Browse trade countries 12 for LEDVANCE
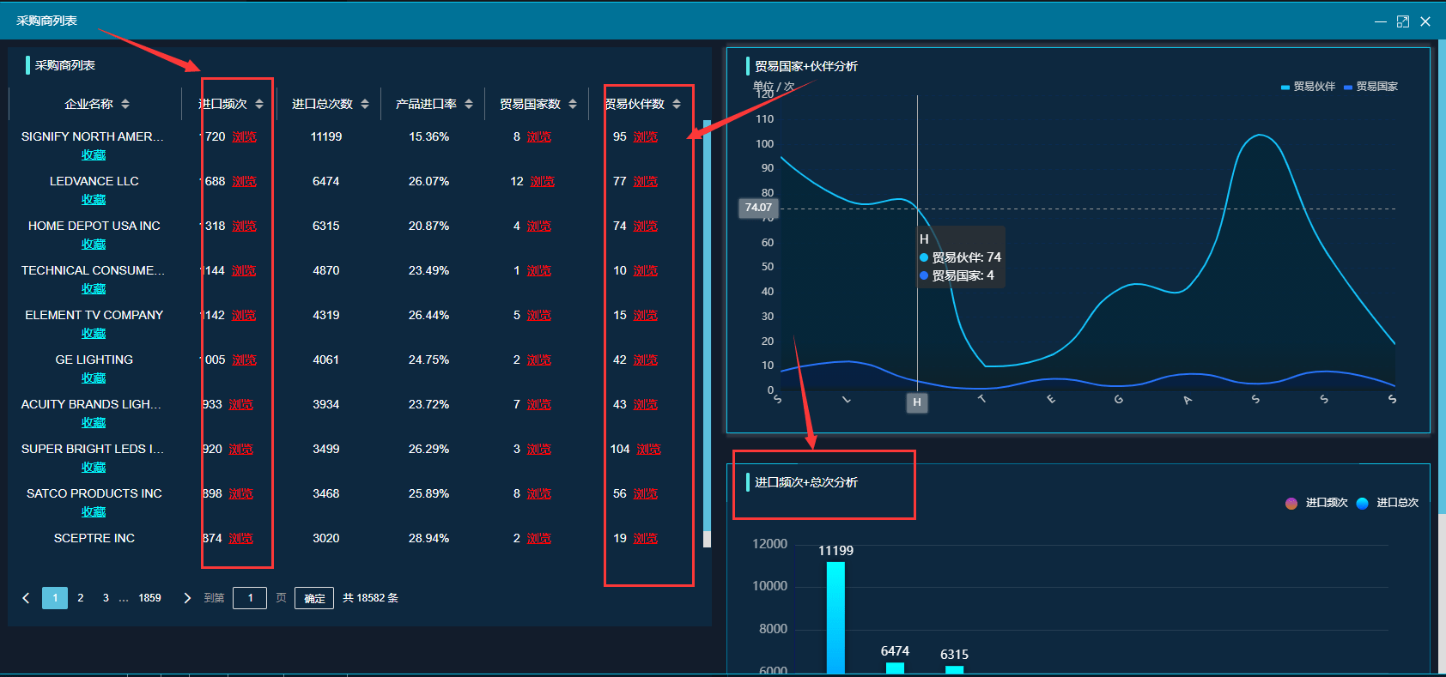Image resolution: width=1446 pixels, height=677 pixels. [x=543, y=181]
